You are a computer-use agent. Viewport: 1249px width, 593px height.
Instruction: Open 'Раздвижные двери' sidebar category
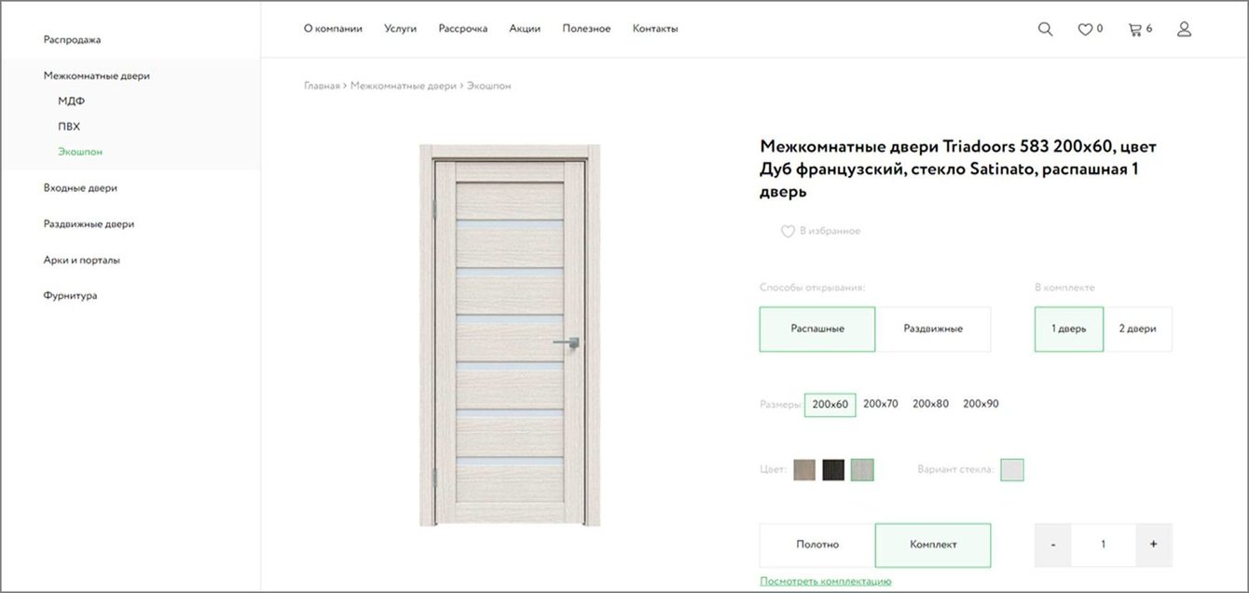point(89,224)
